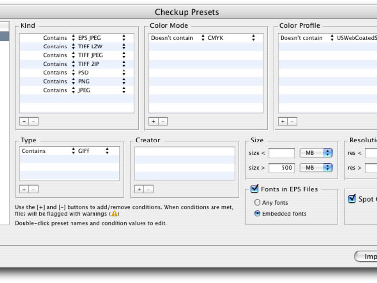Select the Any fonts radio button
The height and width of the screenshot is (283, 377).
(x=257, y=203)
